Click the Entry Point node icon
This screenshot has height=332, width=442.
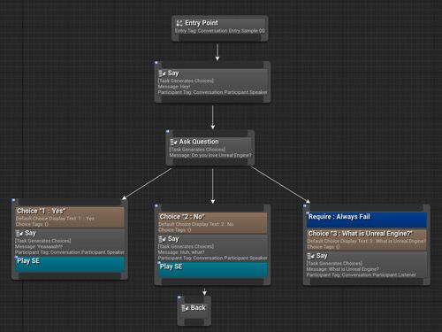tap(179, 23)
